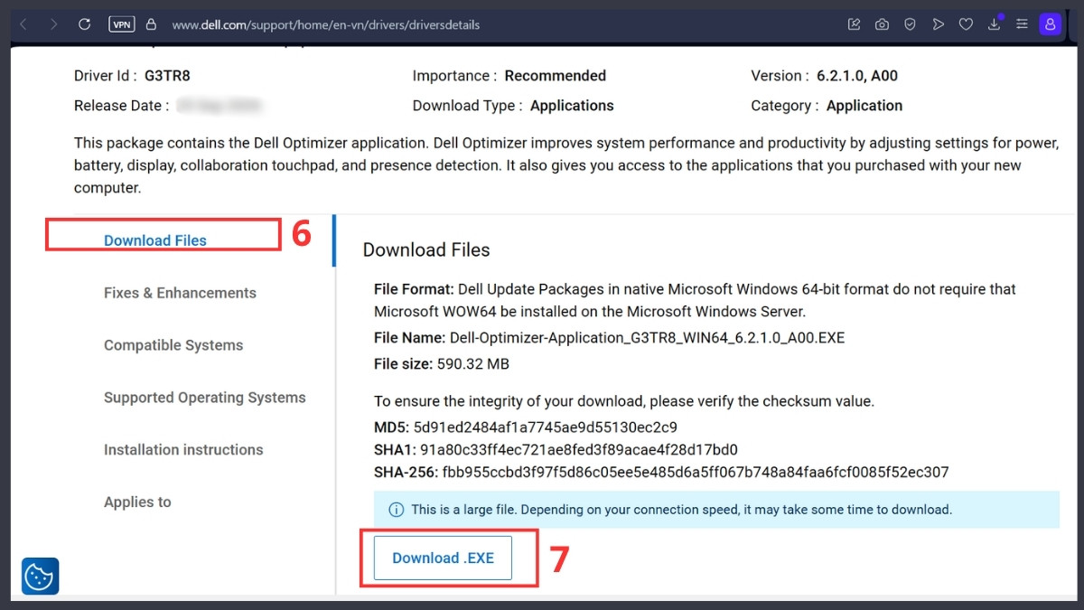The width and height of the screenshot is (1084, 610).
Task: Click the site security lock icon
Action: [x=151, y=24]
